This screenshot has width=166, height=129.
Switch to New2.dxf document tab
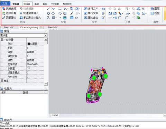coord(53,27)
